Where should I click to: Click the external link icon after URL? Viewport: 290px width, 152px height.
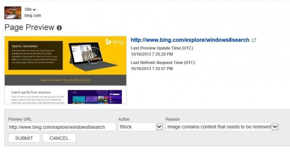254,40
